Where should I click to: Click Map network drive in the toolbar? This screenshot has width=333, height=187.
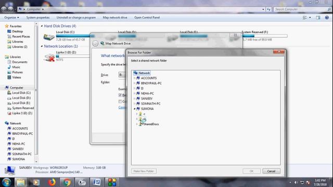(x=115, y=18)
